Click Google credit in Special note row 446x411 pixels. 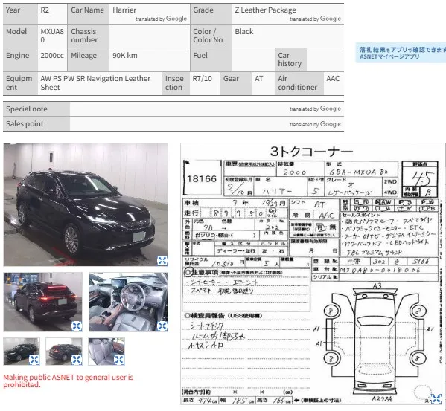click(x=315, y=109)
